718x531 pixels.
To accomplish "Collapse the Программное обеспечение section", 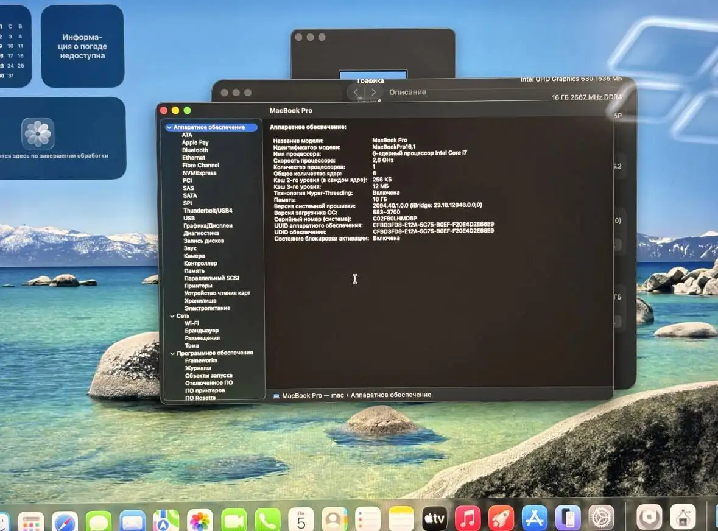I will pyautogui.click(x=172, y=353).
